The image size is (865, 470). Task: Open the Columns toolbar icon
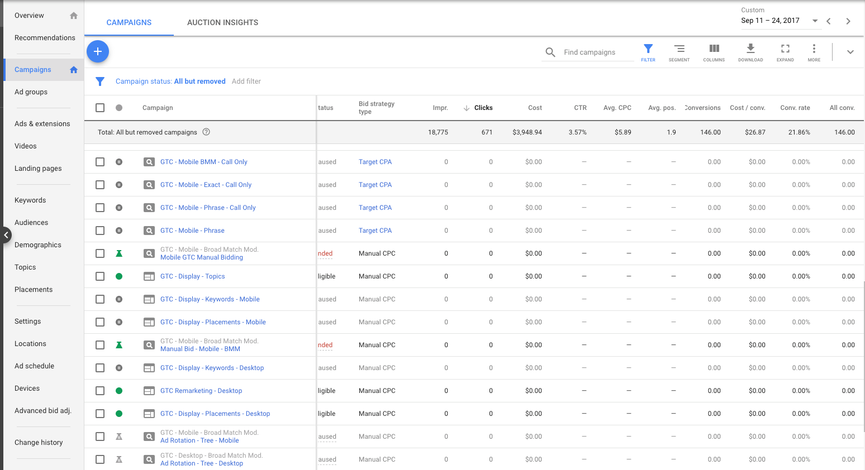tap(714, 52)
